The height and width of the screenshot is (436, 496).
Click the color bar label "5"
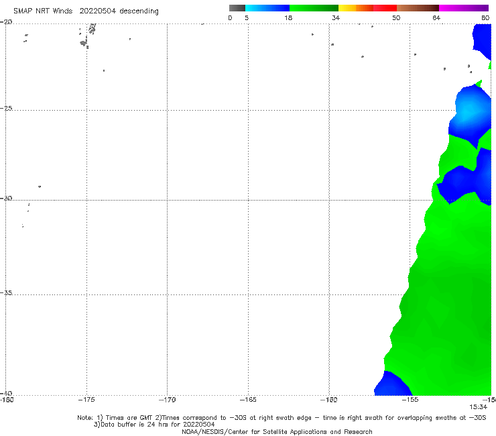pyautogui.click(x=247, y=17)
